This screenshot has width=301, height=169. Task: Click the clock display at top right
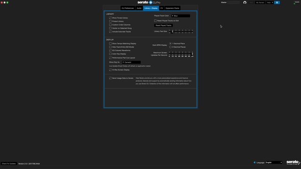[297, 2]
